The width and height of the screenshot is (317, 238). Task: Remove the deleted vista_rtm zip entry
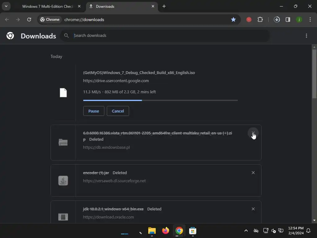click(x=253, y=133)
